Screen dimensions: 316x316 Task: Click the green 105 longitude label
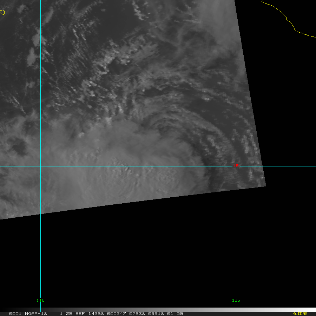coord(236,300)
